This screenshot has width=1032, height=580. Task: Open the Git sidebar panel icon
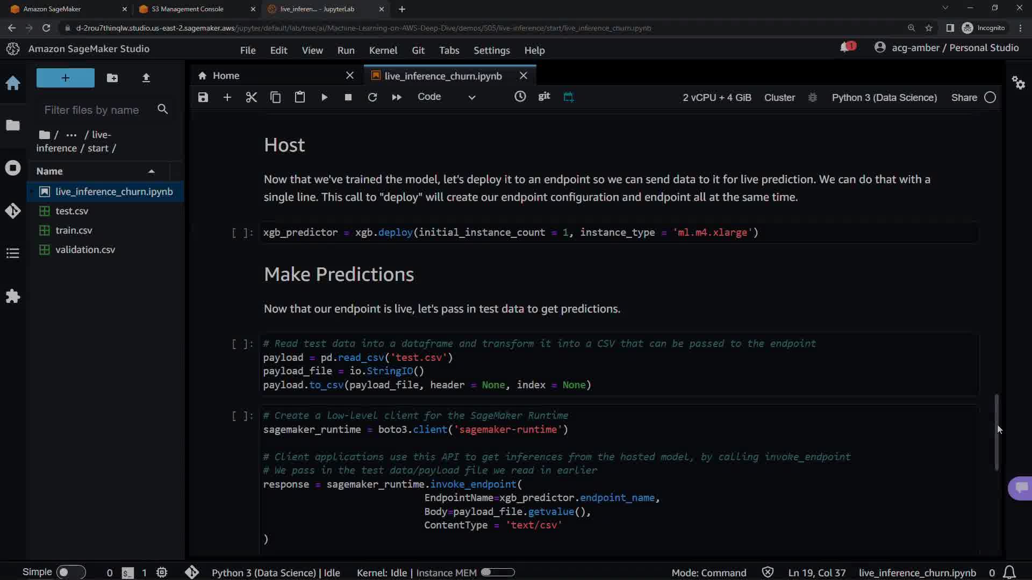tap(13, 211)
